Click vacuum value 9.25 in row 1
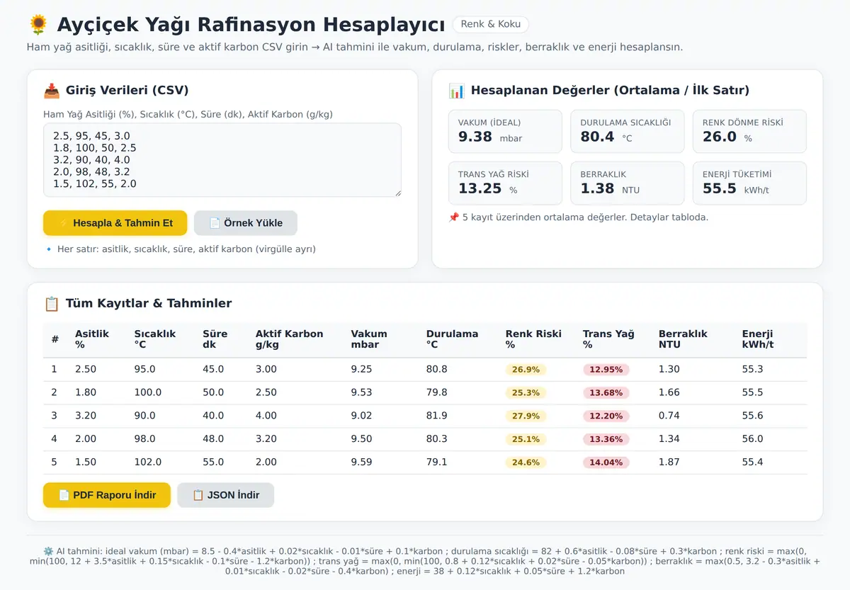Viewport: 850px width, 590px height. coord(361,369)
